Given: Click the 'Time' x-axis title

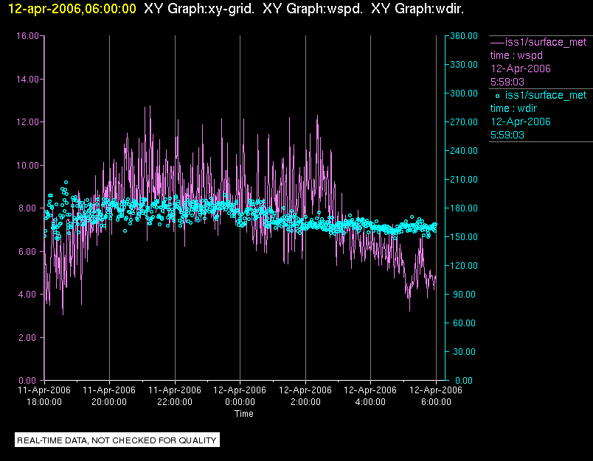Looking at the screenshot, I should [244, 414].
